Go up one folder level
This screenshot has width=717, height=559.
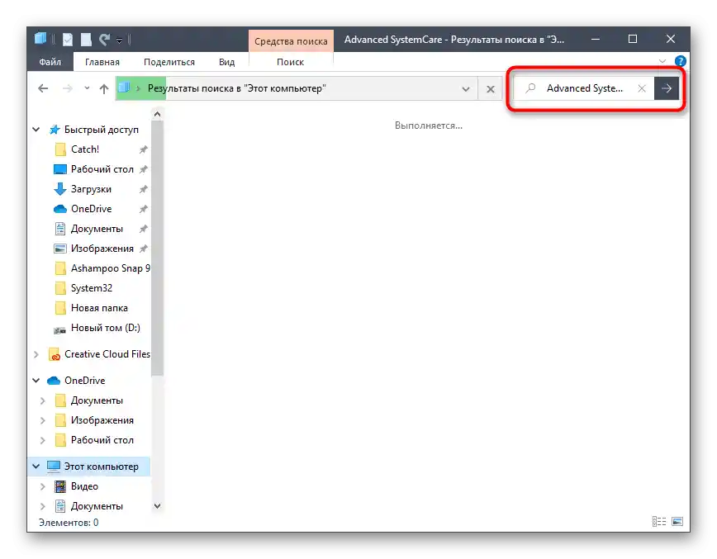(x=104, y=88)
